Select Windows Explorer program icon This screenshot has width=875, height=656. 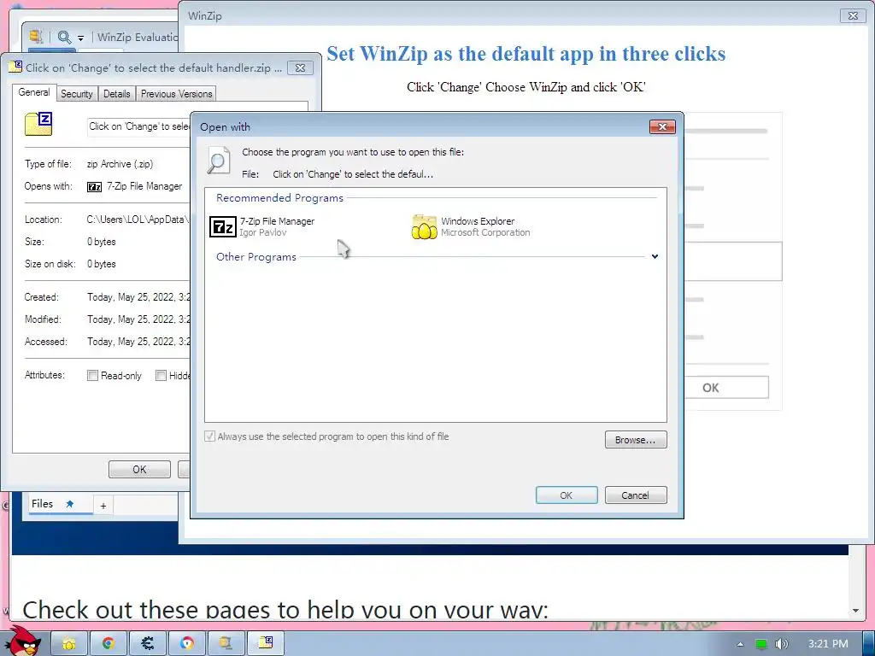[424, 226]
